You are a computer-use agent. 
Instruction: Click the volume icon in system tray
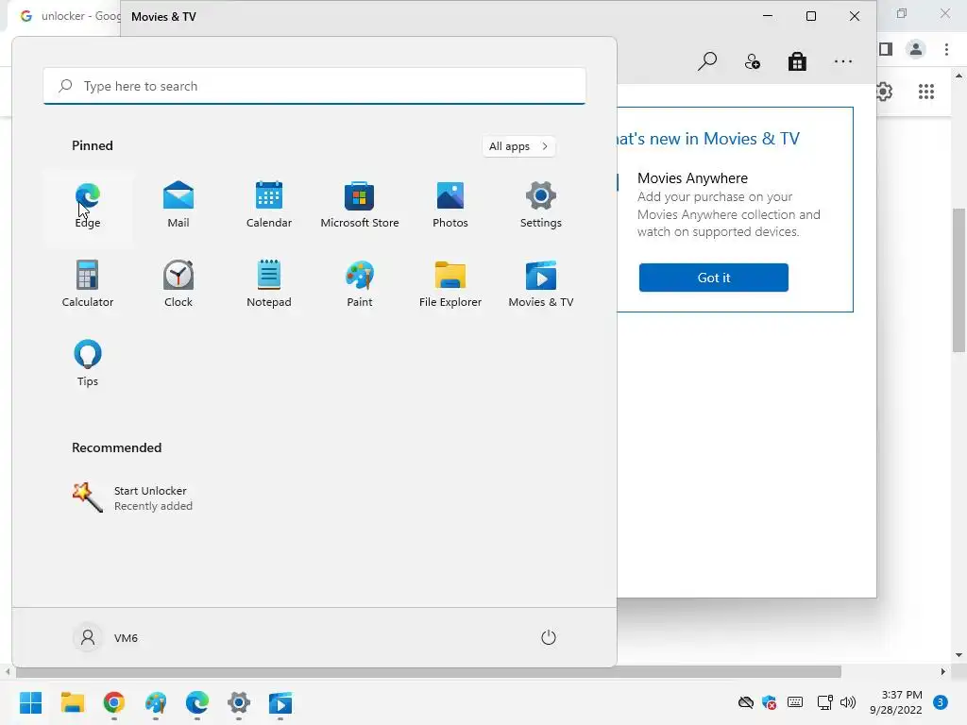coord(848,702)
